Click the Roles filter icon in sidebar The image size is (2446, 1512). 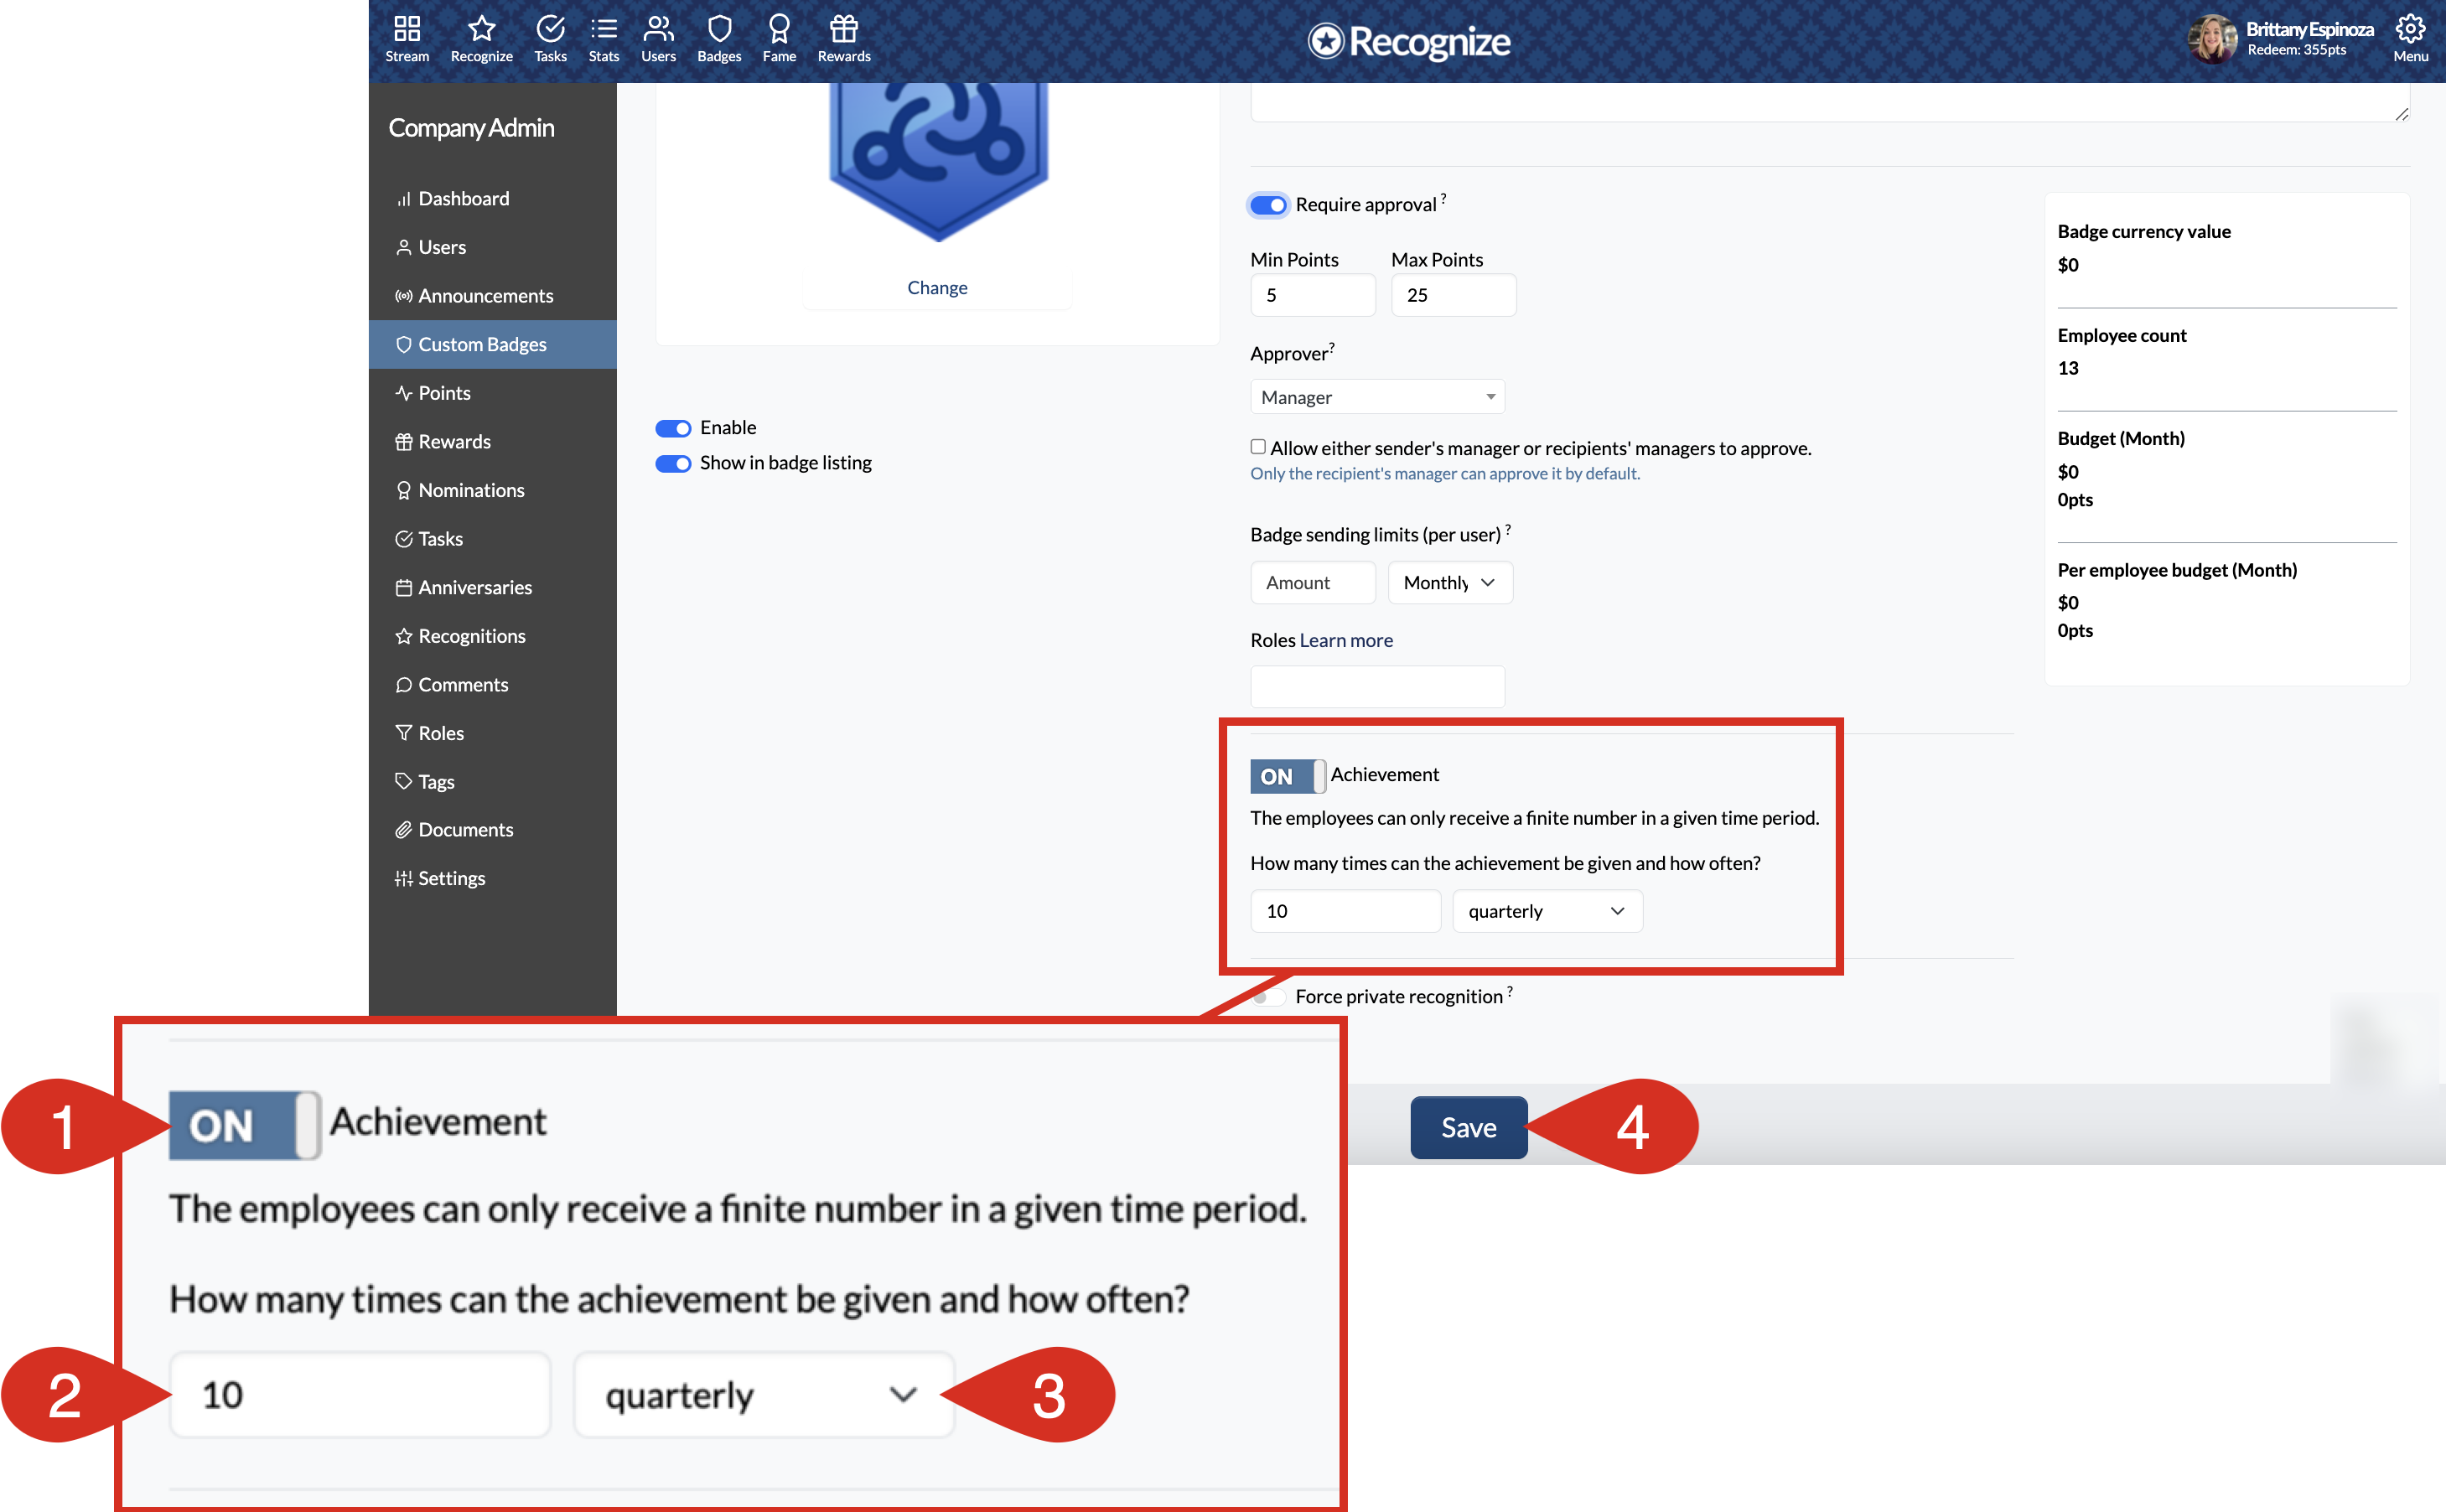tap(404, 733)
